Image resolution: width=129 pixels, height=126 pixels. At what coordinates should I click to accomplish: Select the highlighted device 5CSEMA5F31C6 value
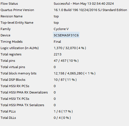coord(66,35)
